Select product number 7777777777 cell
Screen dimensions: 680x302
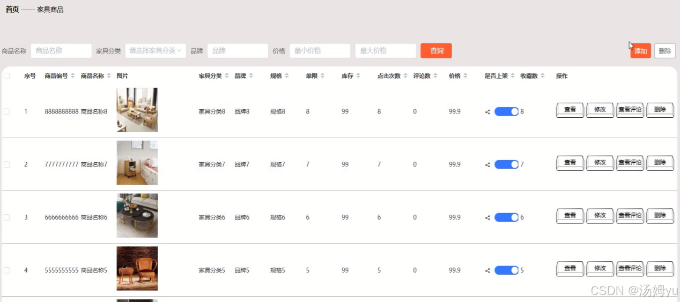pyautogui.click(x=62, y=164)
